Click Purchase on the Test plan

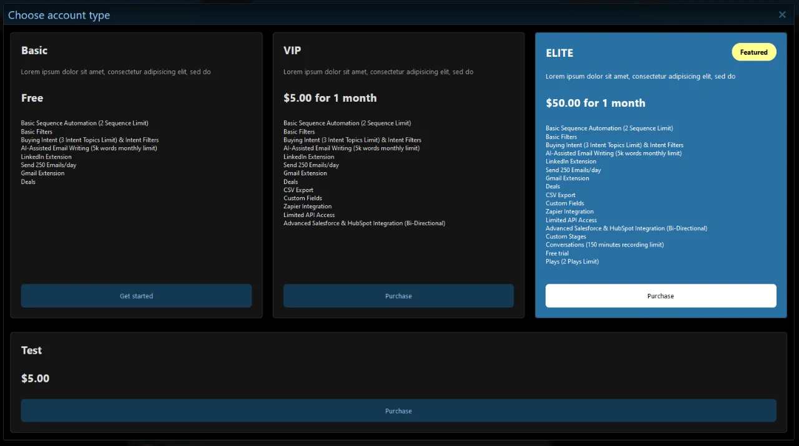(x=398, y=410)
